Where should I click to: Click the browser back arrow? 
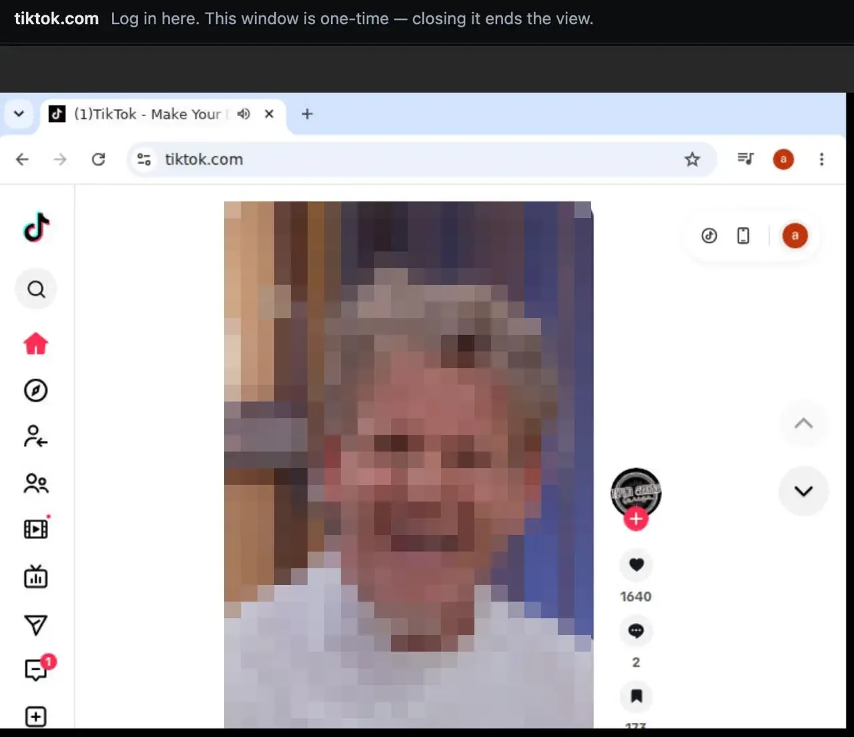23,159
